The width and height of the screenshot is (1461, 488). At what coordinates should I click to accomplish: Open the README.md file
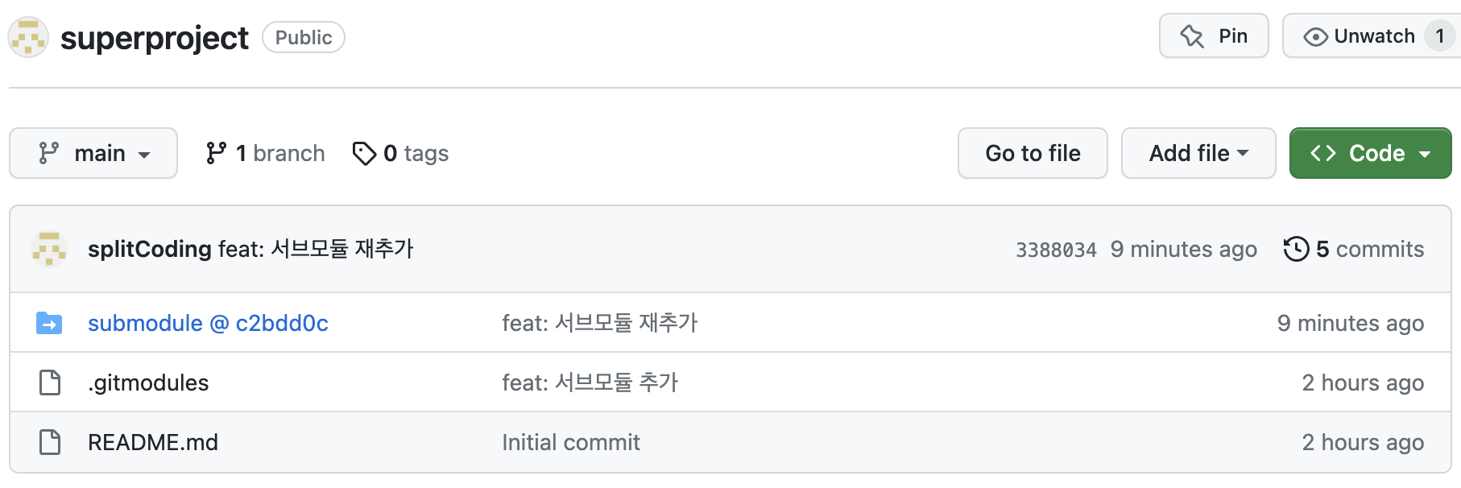click(x=153, y=442)
